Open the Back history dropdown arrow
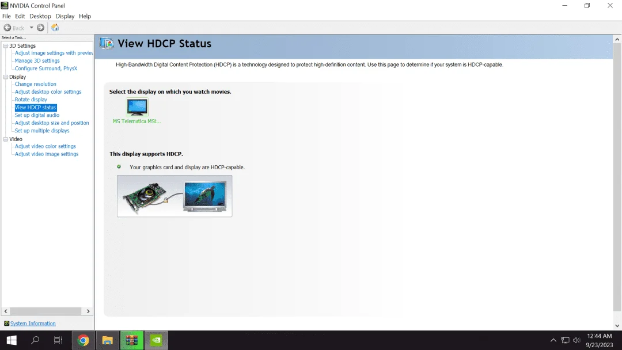This screenshot has width=622, height=350. [x=31, y=28]
